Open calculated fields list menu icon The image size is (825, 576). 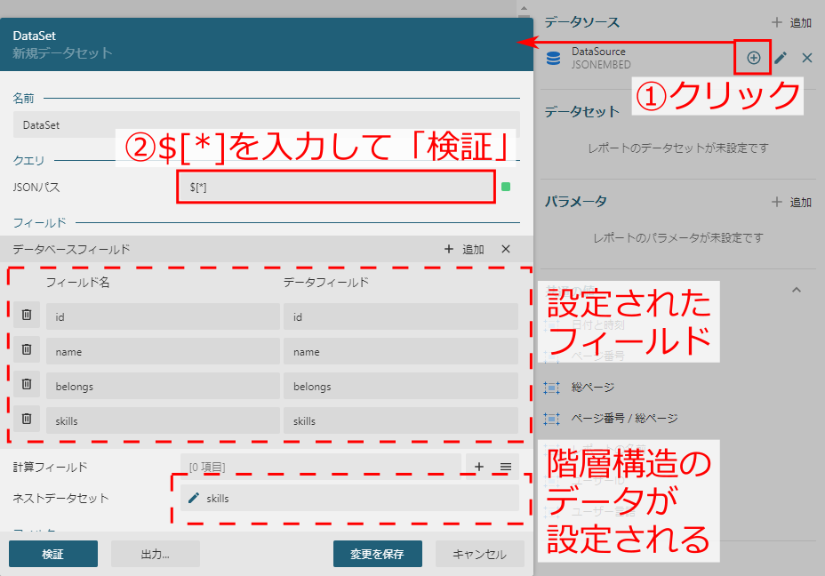tap(506, 467)
